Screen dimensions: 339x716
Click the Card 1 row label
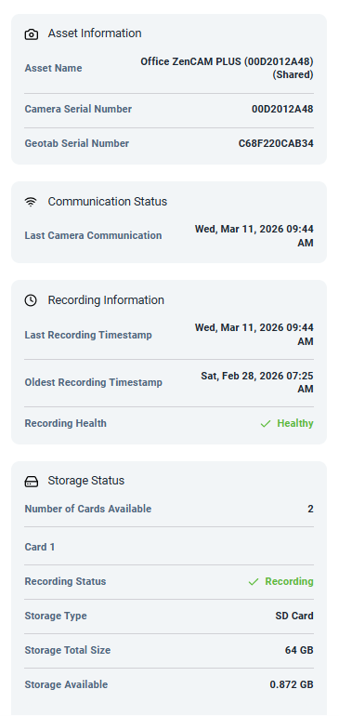coord(40,547)
